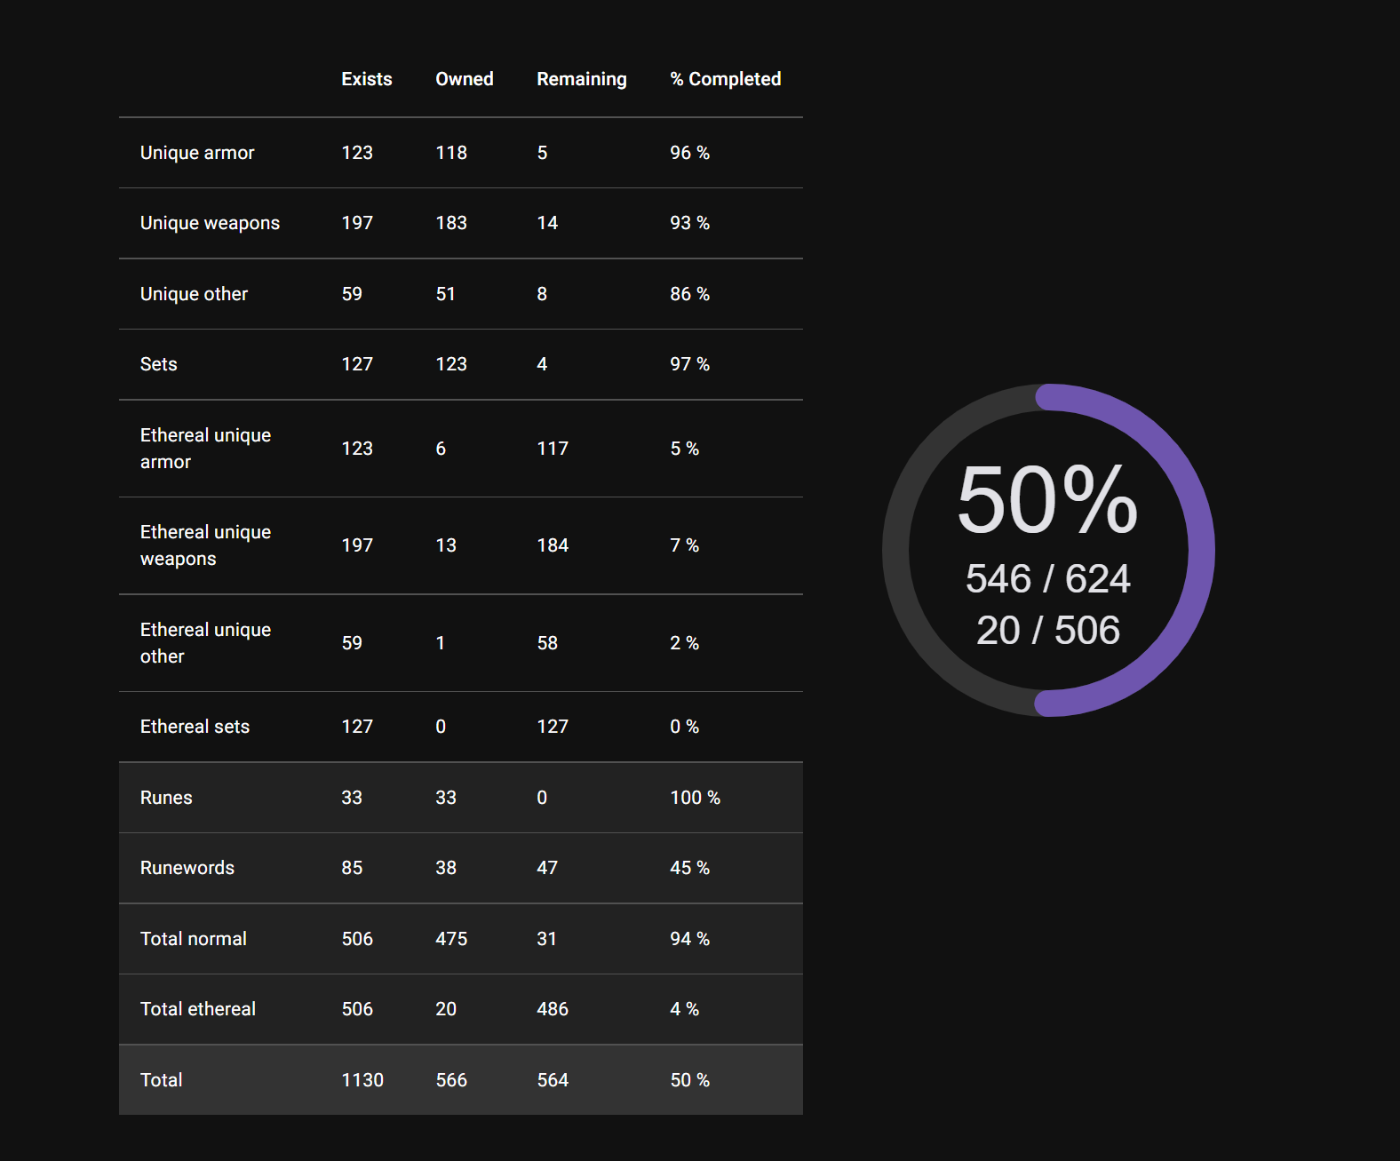
Task: Click the Total normal row label
Action: coord(194,939)
